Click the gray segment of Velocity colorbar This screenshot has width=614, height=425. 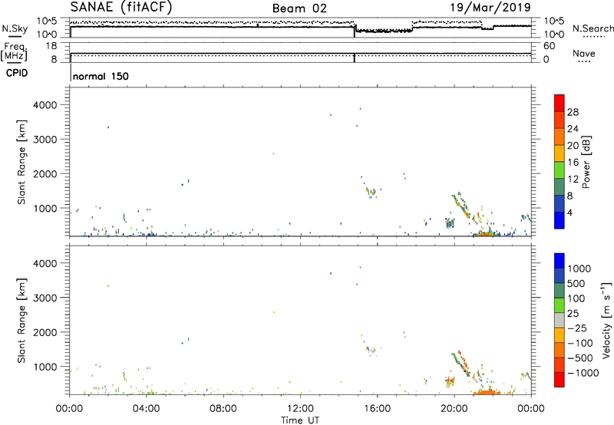pos(560,321)
